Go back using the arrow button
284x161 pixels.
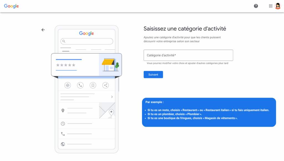pyautogui.click(x=43, y=30)
